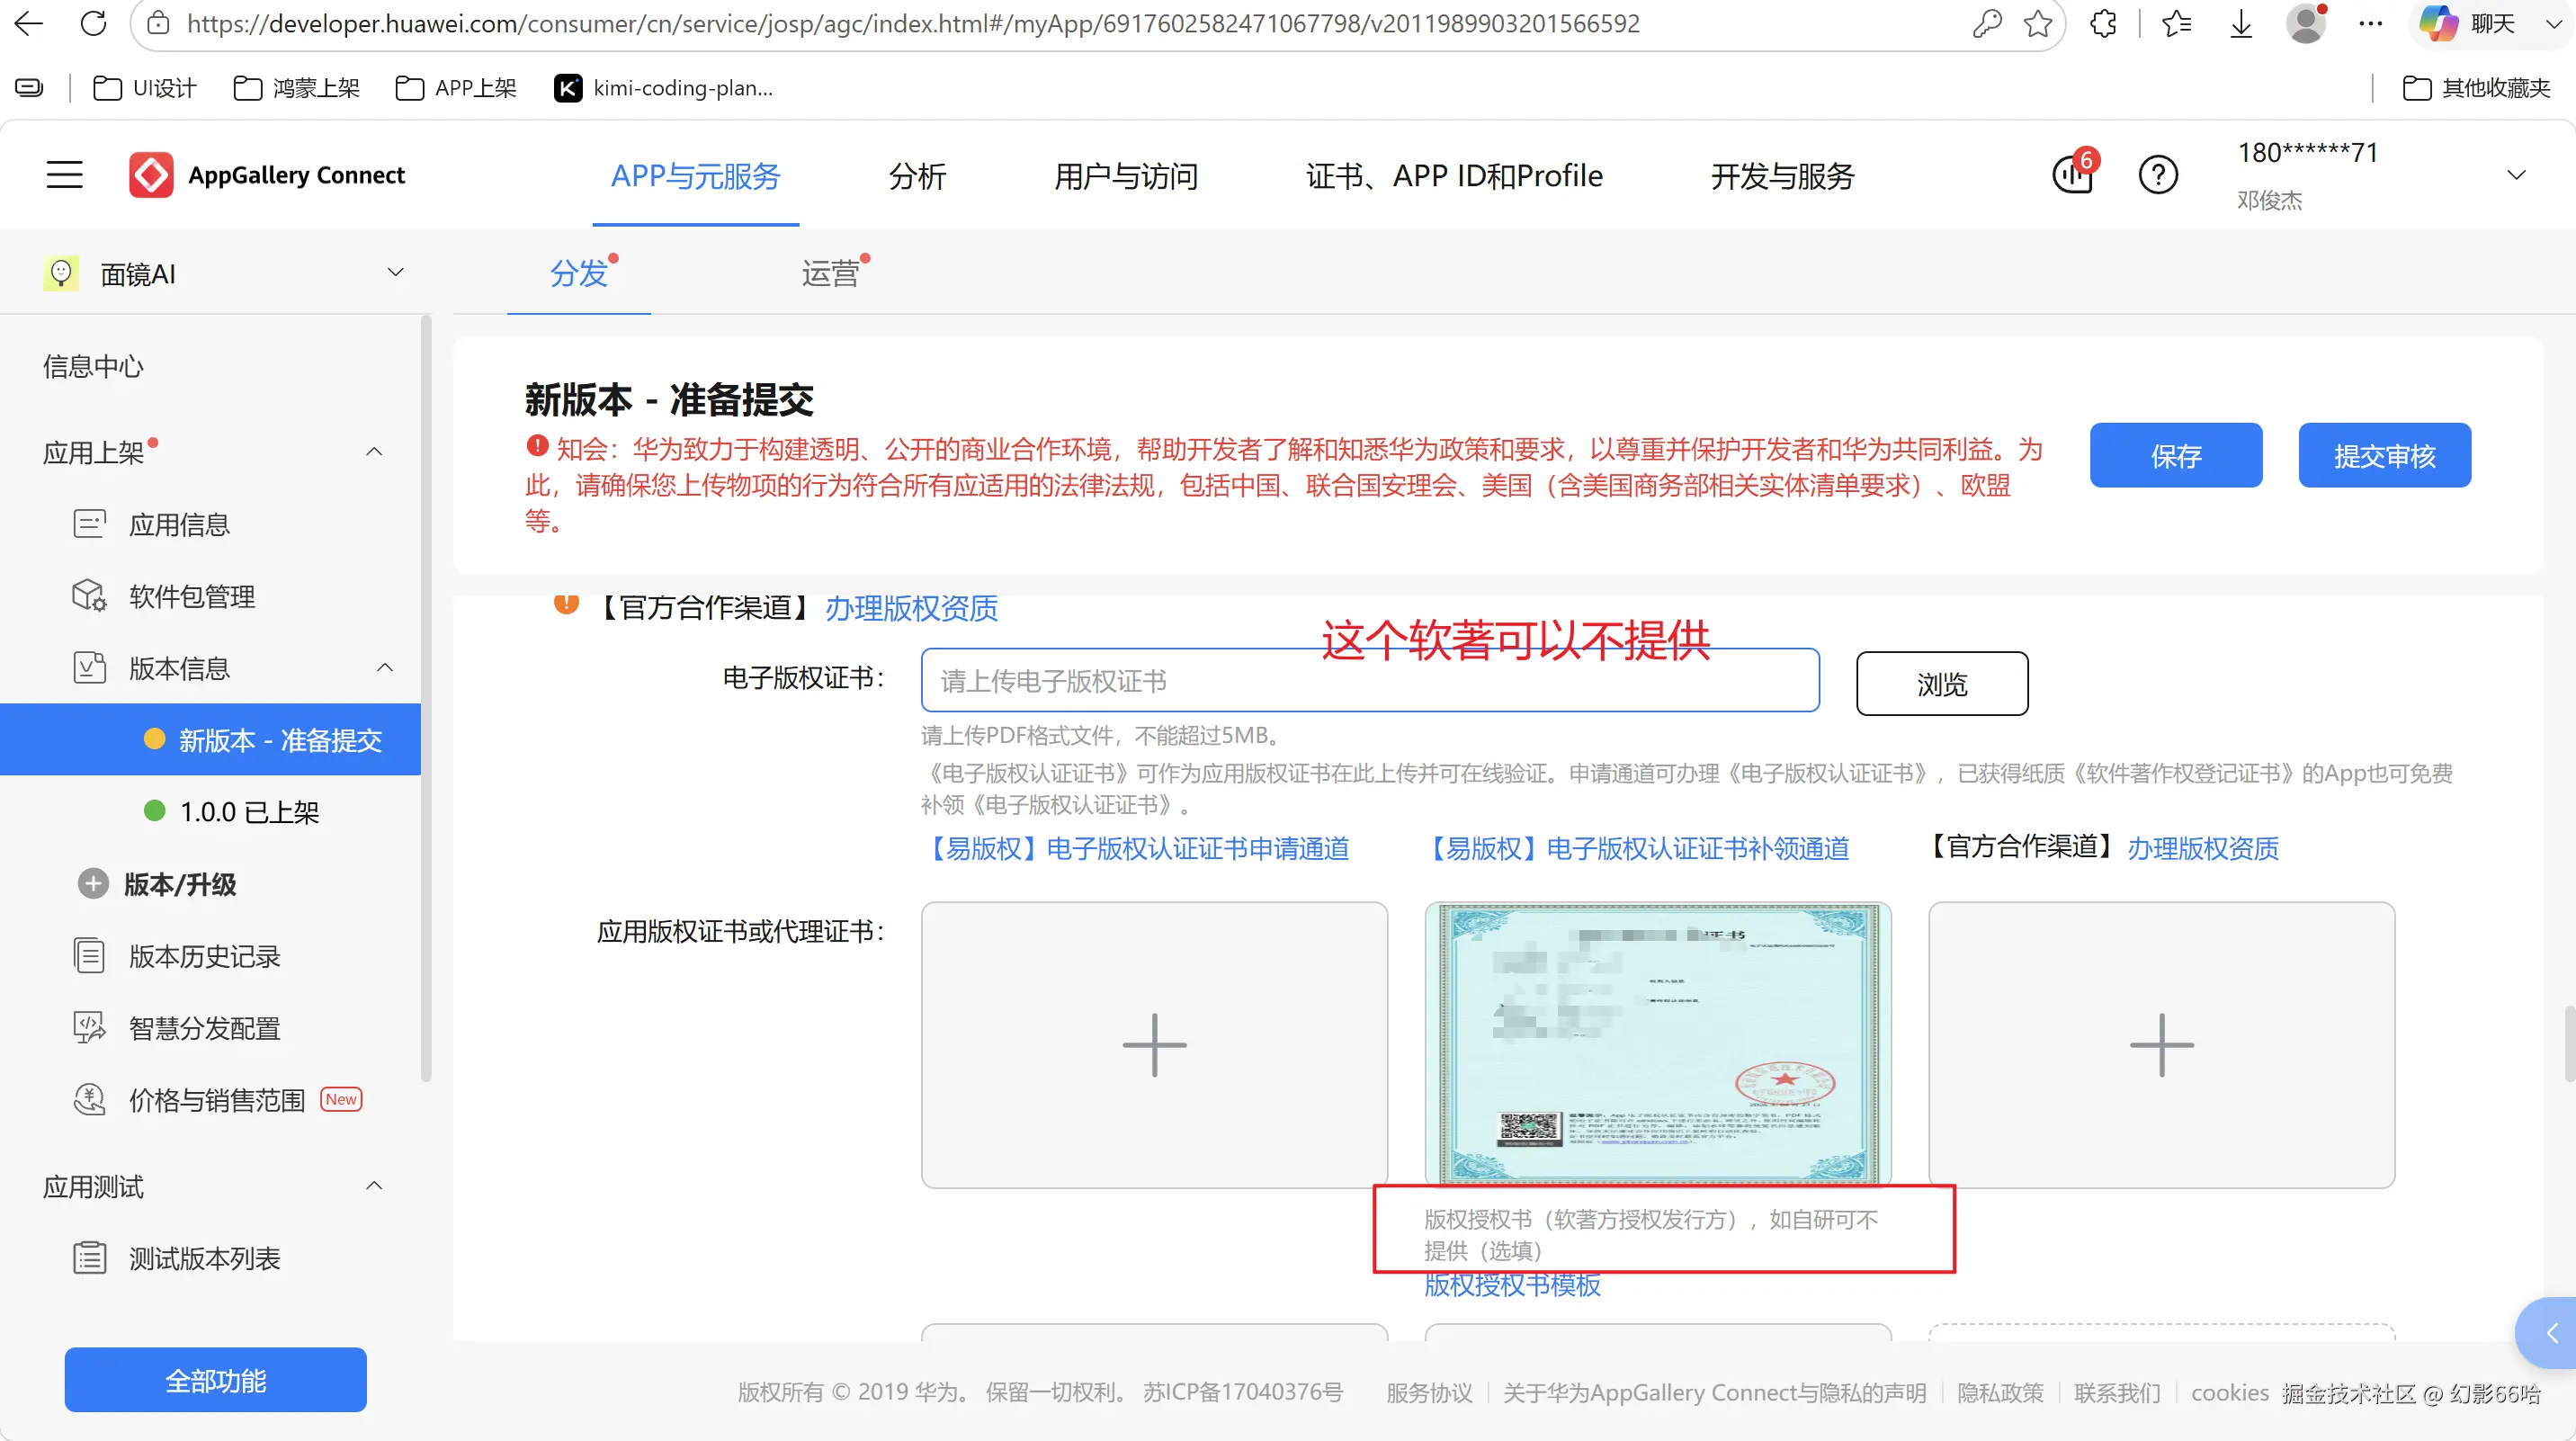Collapse the 版本信息 sidebar group
This screenshot has height=1441, width=2576.
385,668
